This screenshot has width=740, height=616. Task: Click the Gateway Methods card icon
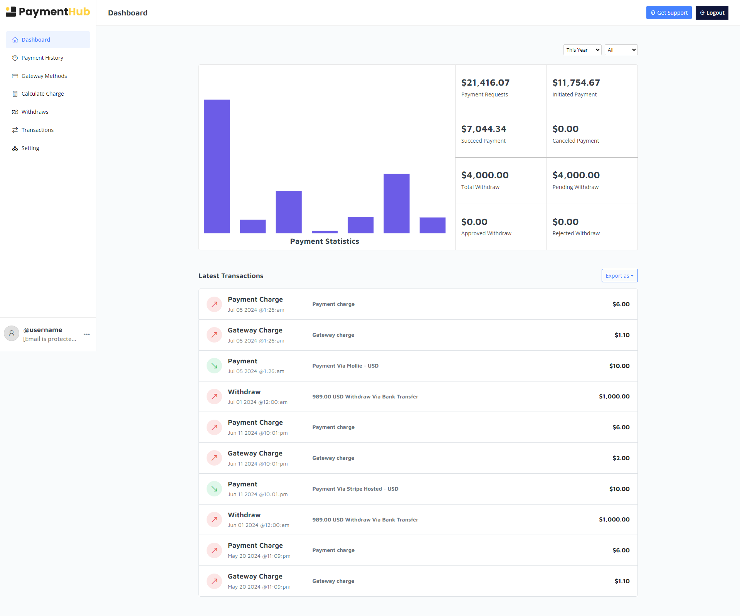click(x=15, y=76)
